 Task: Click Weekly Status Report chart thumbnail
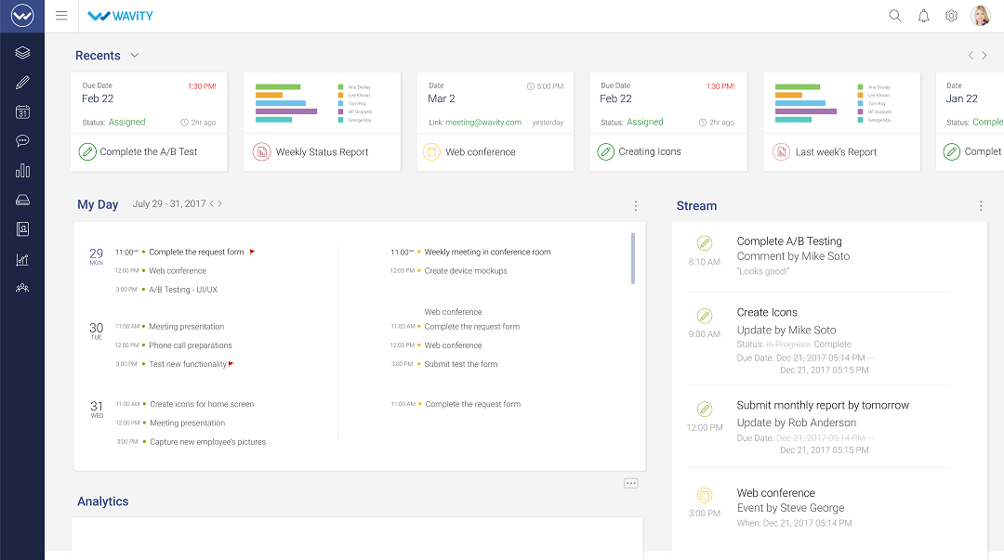[313, 102]
